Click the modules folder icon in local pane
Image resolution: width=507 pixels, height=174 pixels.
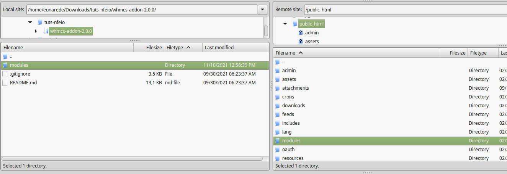point(5,65)
